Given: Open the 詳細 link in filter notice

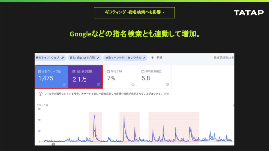Looking at the screenshot, I should (x=166, y=94).
